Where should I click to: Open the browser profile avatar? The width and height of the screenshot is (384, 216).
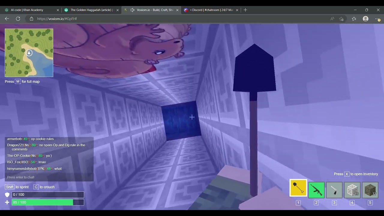pyautogui.click(x=365, y=19)
